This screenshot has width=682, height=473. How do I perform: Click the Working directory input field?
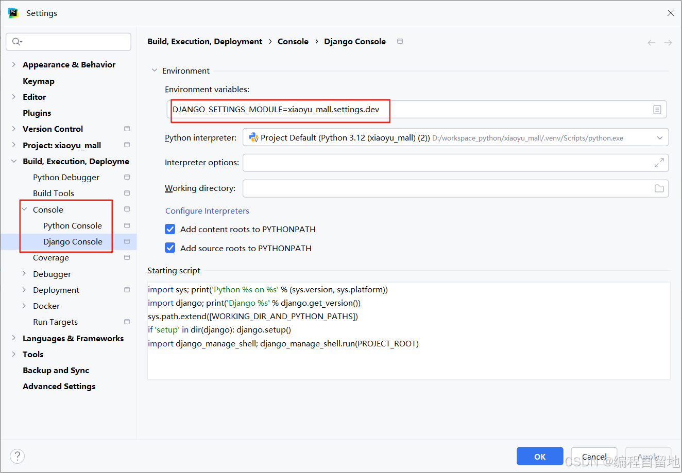click(x=455, y=188)
